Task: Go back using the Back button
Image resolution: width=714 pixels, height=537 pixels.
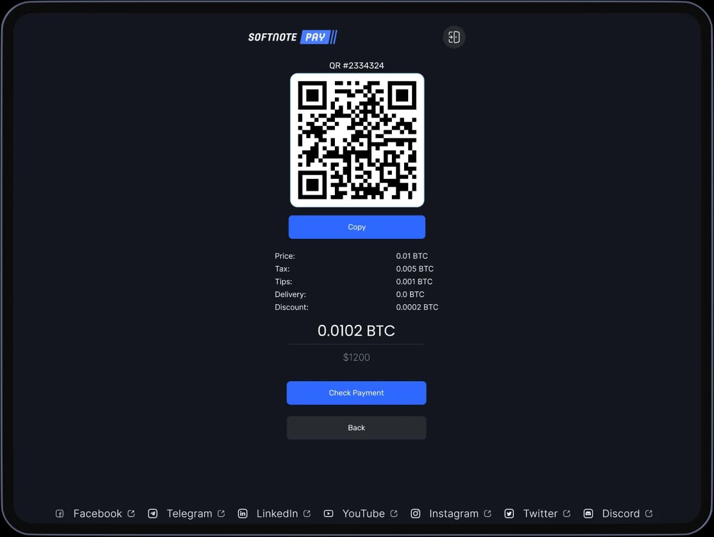Action: (356, 428)
